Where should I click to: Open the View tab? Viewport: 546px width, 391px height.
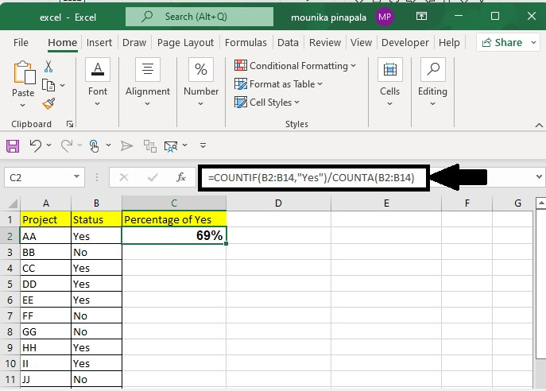[361, 42]
